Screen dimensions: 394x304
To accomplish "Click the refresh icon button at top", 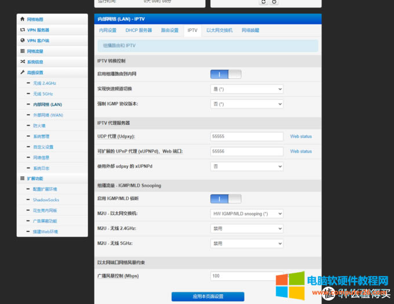I will [x=264, y=2].
